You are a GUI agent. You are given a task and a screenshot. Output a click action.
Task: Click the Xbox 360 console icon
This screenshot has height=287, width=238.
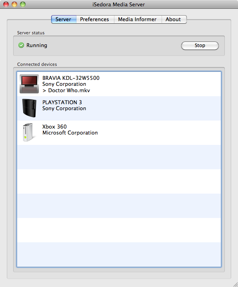(28, 133)
